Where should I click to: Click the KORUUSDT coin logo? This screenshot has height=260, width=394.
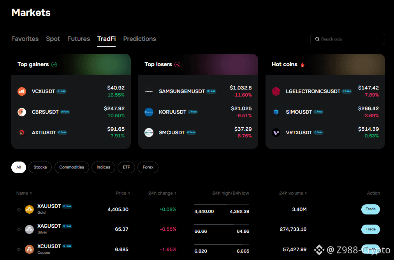click(149, 112)
